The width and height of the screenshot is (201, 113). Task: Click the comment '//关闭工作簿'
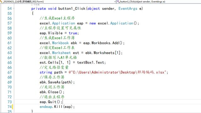tap(52, 87)
